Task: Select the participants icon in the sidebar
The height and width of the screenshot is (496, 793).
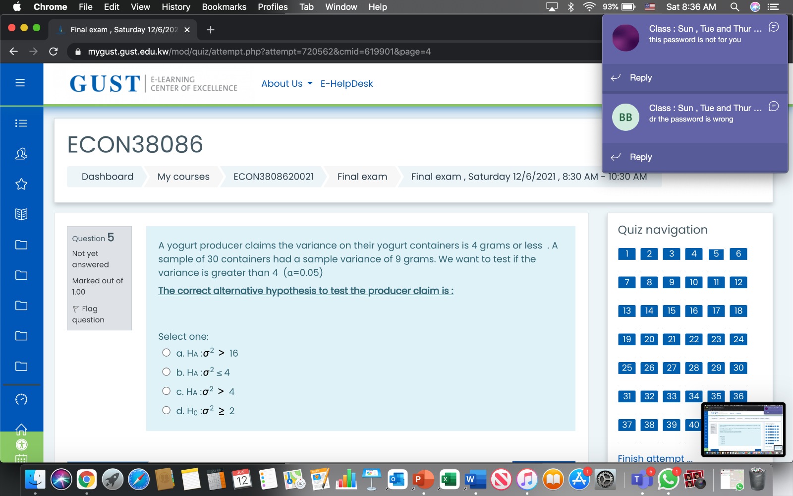Action: 21,154
